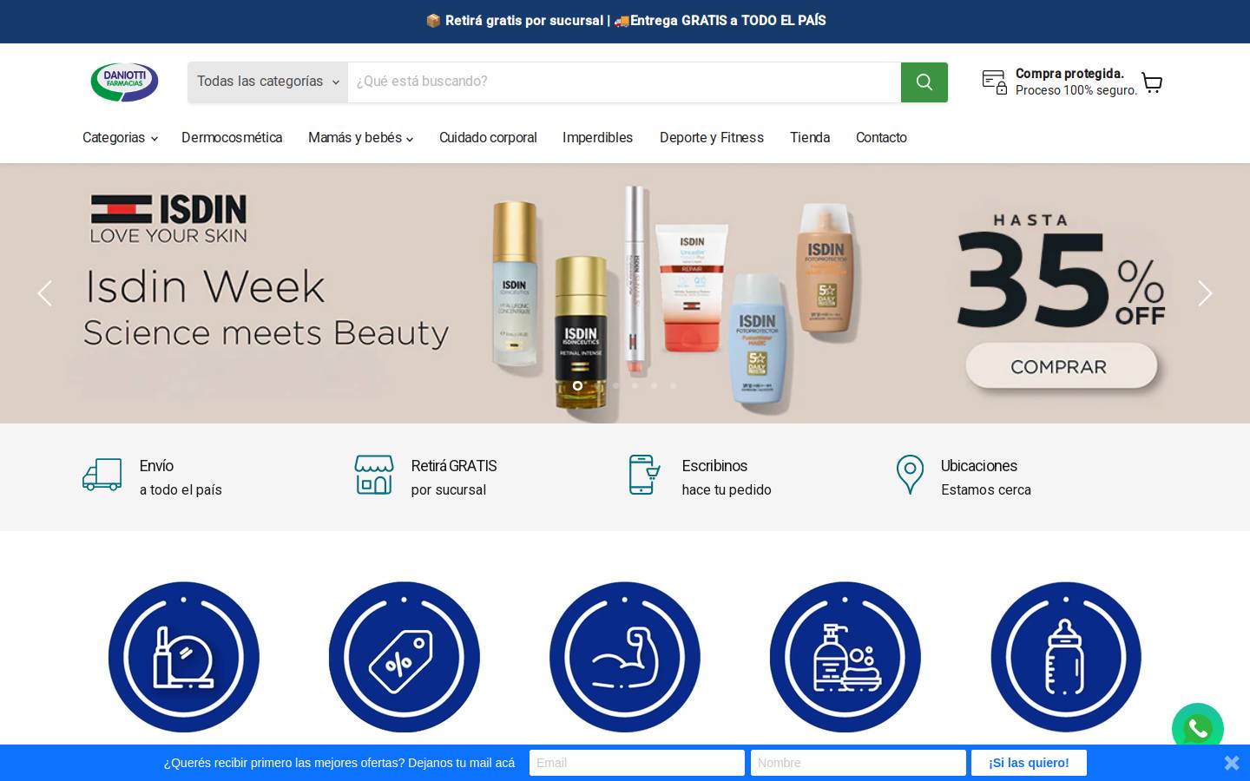Screen dimensions: 1250x781
Task: Open Cuidado corporal menu item
Action: [x=488, y=137]
